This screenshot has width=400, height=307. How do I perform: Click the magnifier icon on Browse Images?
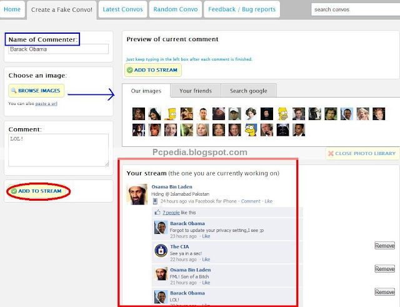point(14,91)
